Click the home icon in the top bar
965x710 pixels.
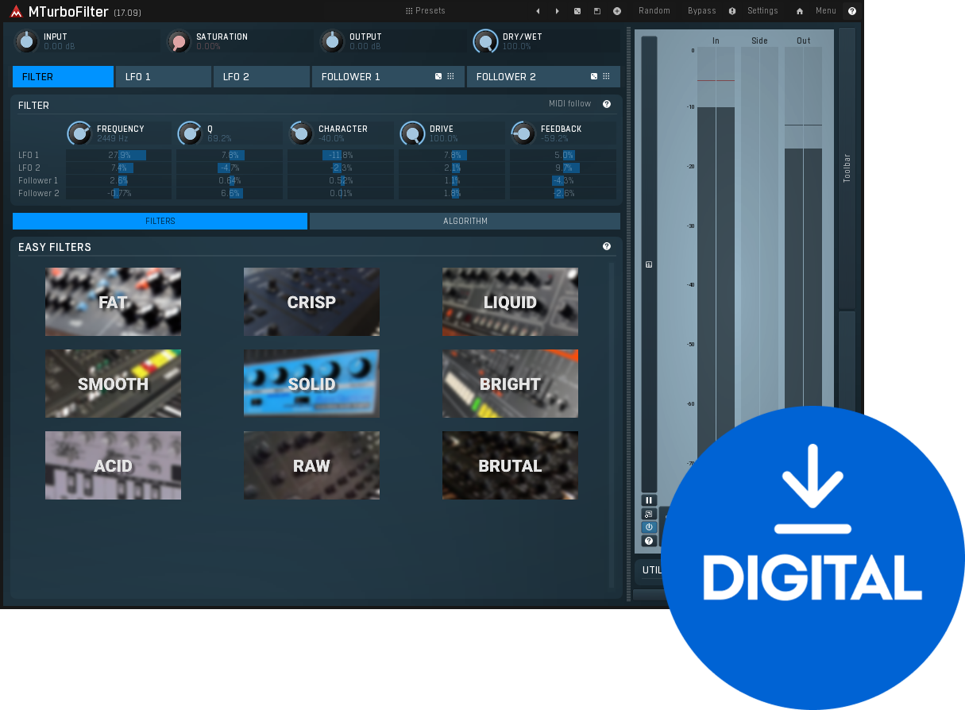800,11
